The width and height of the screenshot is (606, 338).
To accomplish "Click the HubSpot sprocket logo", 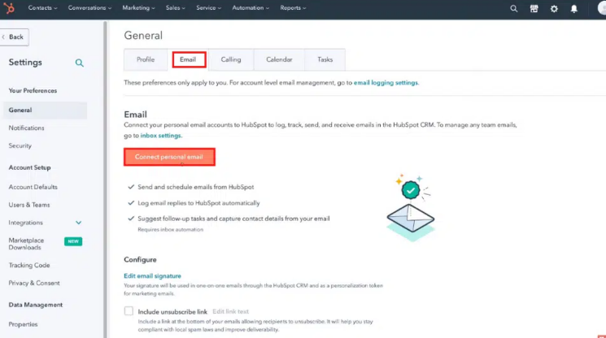I will tap(10, 8).
